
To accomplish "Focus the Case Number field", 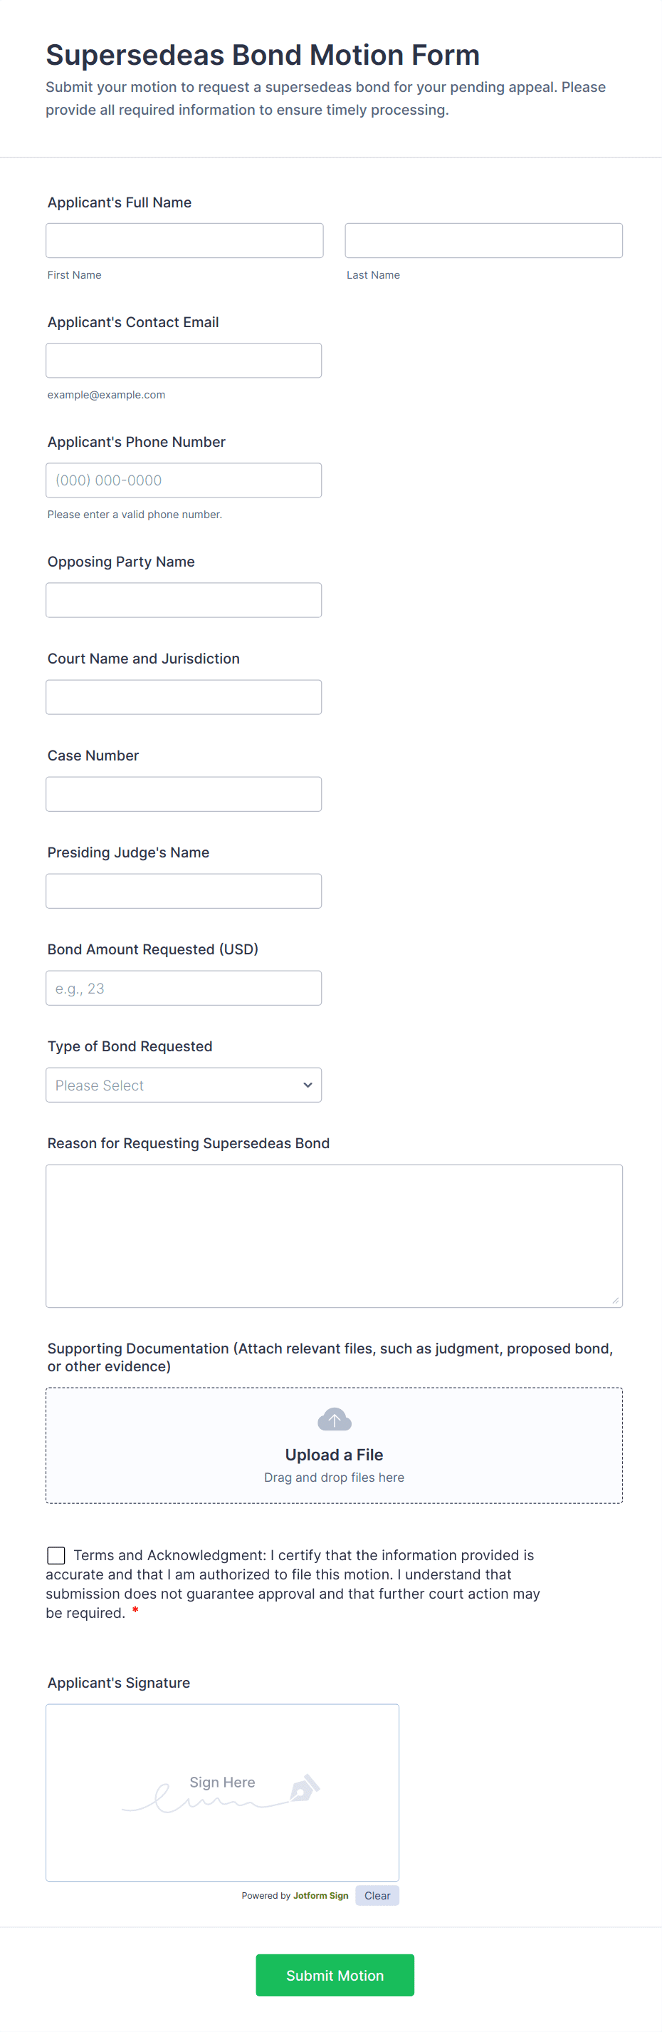I will [x=184, y=795].
